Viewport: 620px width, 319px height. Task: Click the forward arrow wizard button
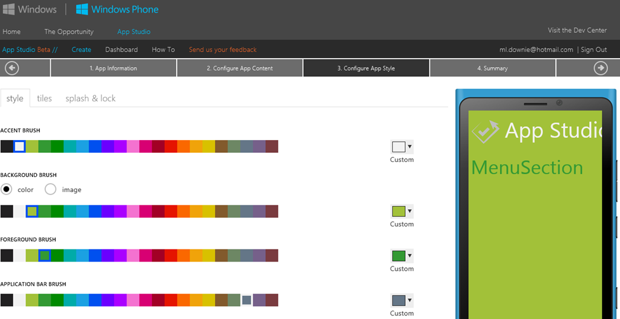[x=601, y=68]
